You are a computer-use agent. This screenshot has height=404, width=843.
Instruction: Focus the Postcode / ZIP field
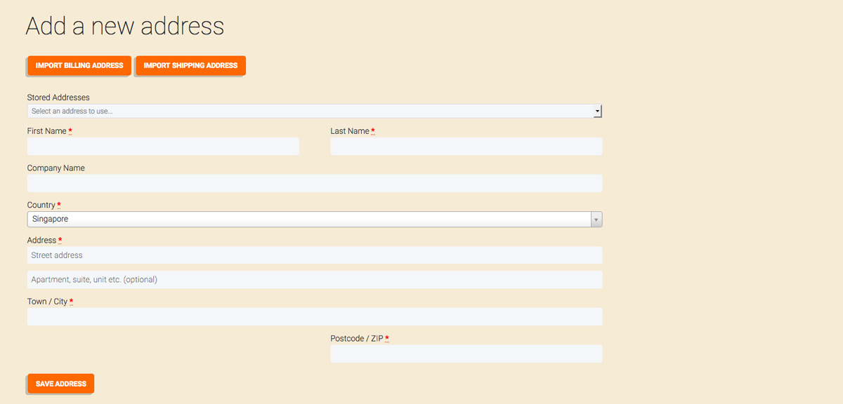(x=466, y=353)
